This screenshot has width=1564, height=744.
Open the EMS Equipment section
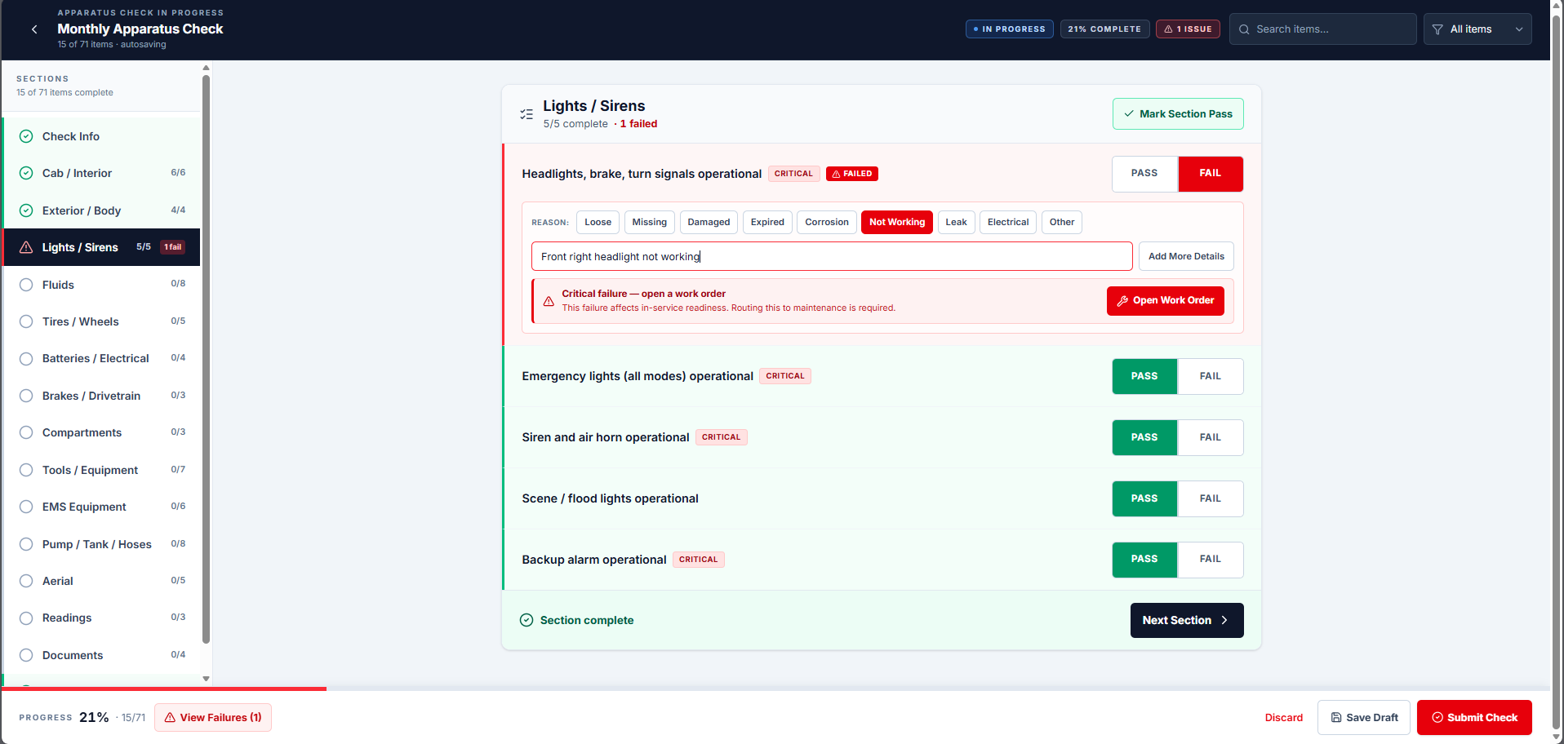(102, 507)
